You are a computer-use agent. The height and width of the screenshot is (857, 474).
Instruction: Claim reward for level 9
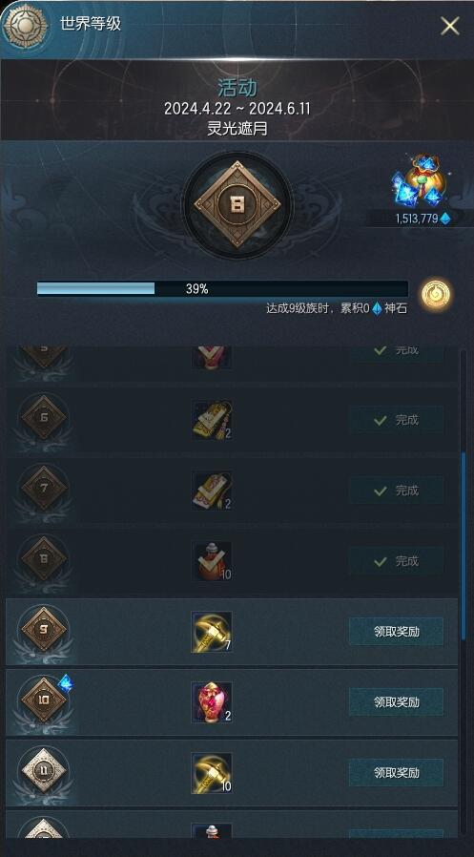pos(396,631)
